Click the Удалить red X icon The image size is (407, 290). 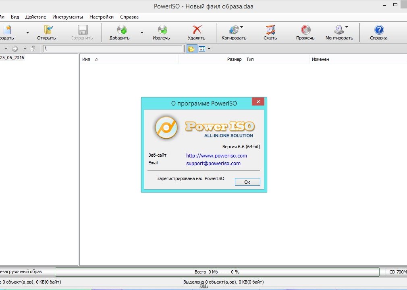(x=197, y=30)
